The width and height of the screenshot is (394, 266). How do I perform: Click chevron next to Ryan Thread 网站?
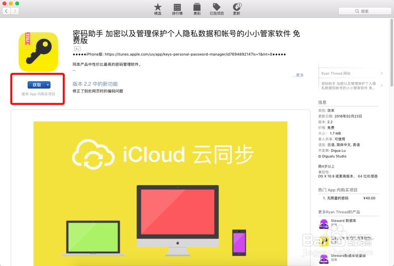(382, 73)
